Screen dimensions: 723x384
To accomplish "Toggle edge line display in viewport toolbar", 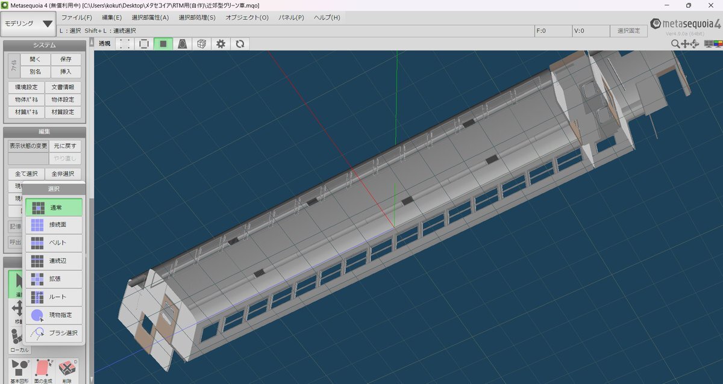I will [x=143, y=44].
